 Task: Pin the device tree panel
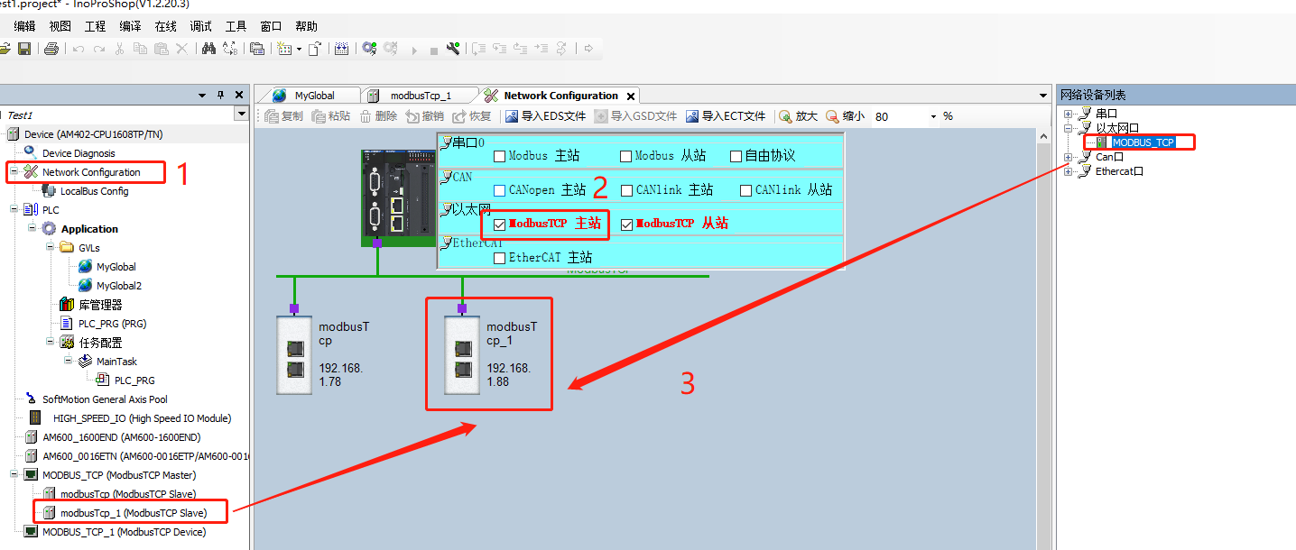221,95
